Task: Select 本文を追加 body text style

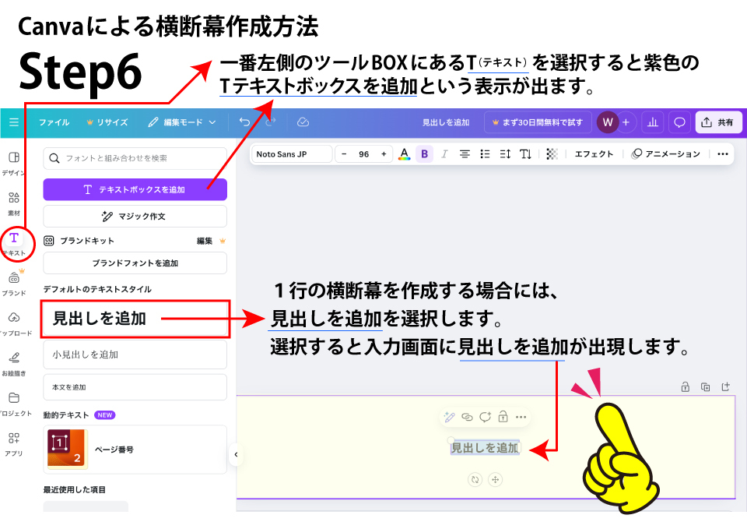Action: coord(135,387)
